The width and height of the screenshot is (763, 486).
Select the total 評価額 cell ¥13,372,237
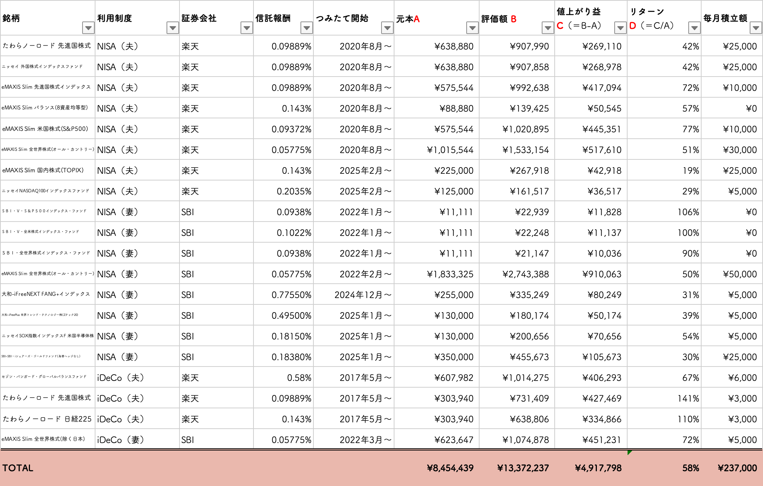tap(523, 468)
